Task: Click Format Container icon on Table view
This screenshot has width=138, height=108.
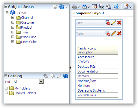Action: 108,33
